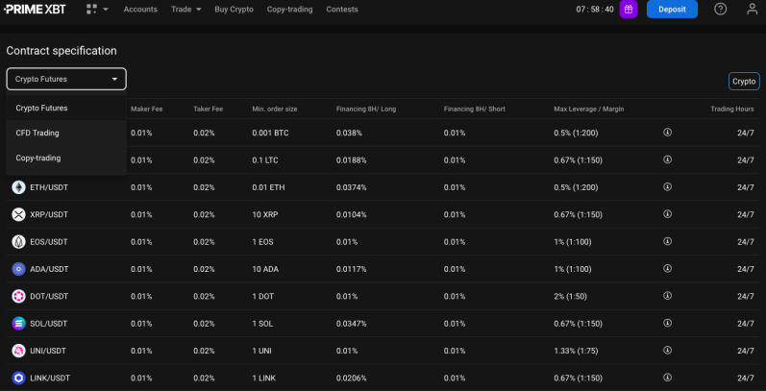This screenshot has height=391, width=766.
Task: Open the Accounts navigation item
Action: (140, 10)
